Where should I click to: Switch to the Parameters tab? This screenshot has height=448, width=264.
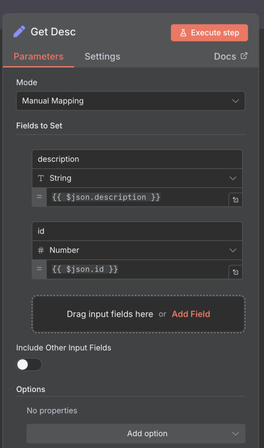[38, 56]
